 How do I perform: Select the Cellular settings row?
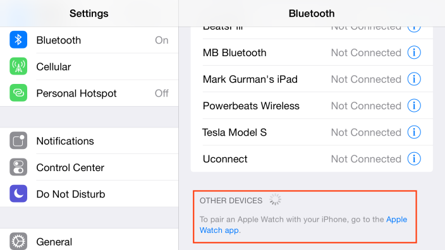pyautogui.click(x=89, y=67)
